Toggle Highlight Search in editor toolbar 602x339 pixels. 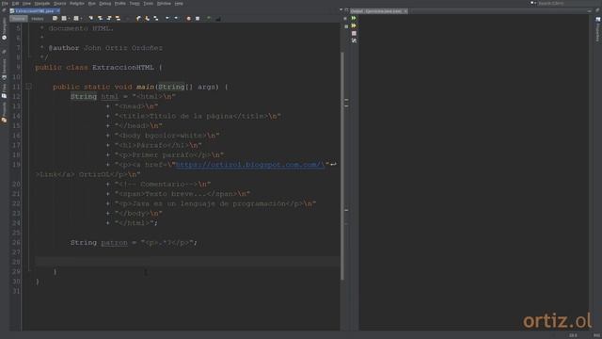[118, 19]
